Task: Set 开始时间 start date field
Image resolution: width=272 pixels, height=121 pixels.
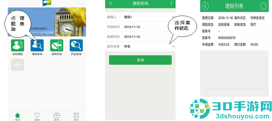Action: click(140, 27)
